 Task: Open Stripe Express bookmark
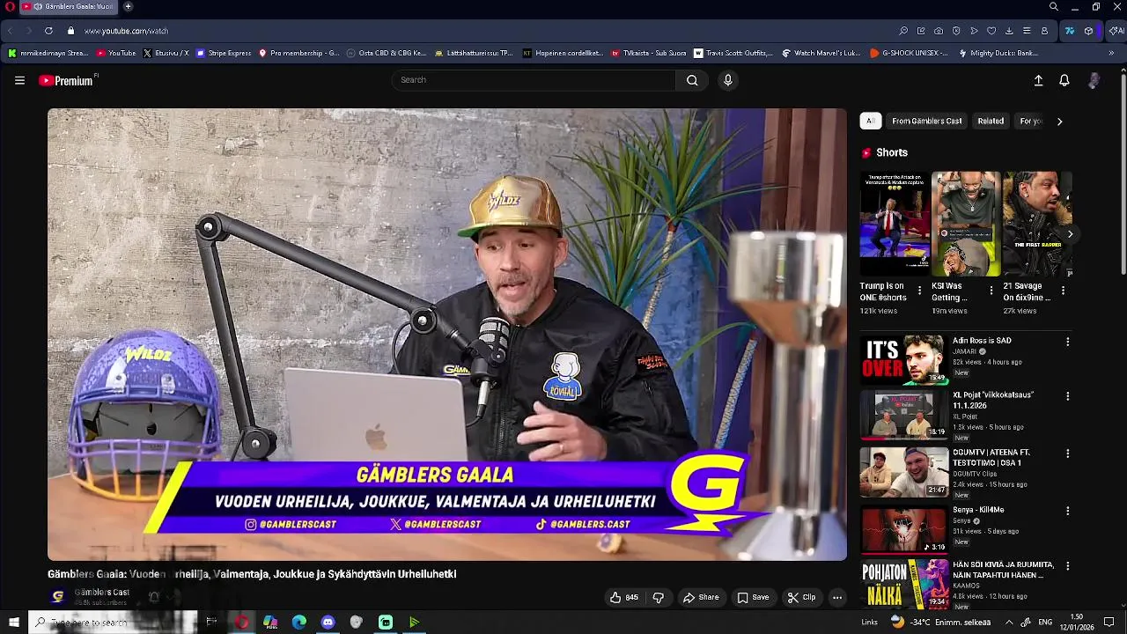click(224, 53)
